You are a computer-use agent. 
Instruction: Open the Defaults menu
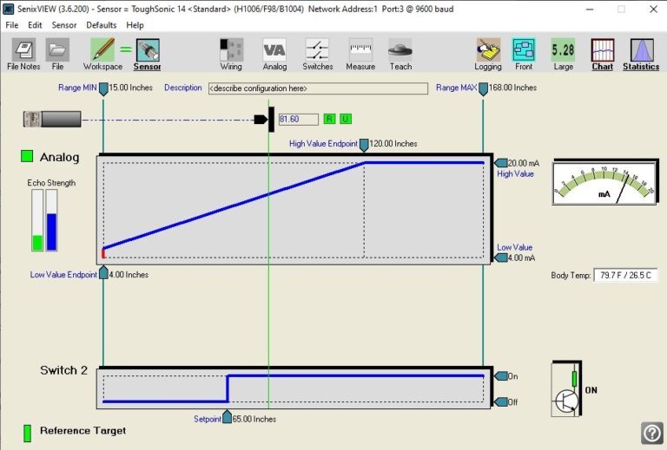click(102, 25)
